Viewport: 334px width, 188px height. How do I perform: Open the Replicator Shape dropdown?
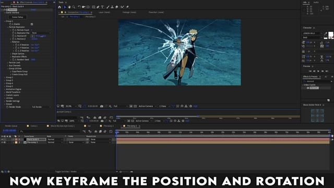click(x=41, y=33)
